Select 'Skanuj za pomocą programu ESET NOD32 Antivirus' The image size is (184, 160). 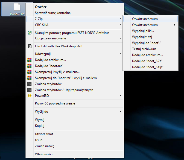[x=75, y=33]
